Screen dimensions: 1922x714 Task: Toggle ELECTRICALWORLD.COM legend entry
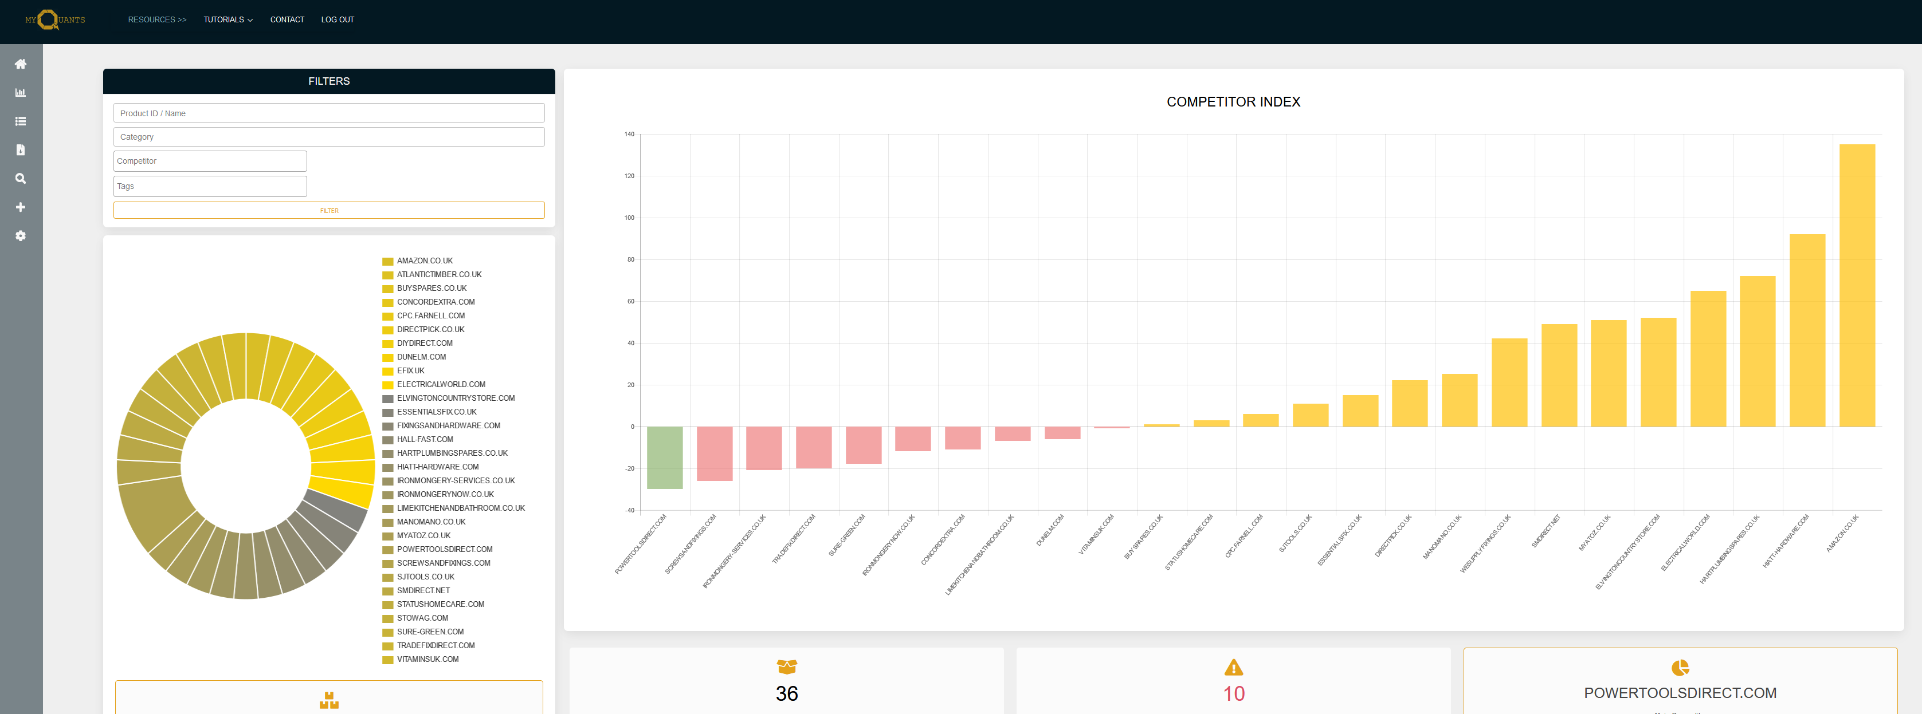434,385
